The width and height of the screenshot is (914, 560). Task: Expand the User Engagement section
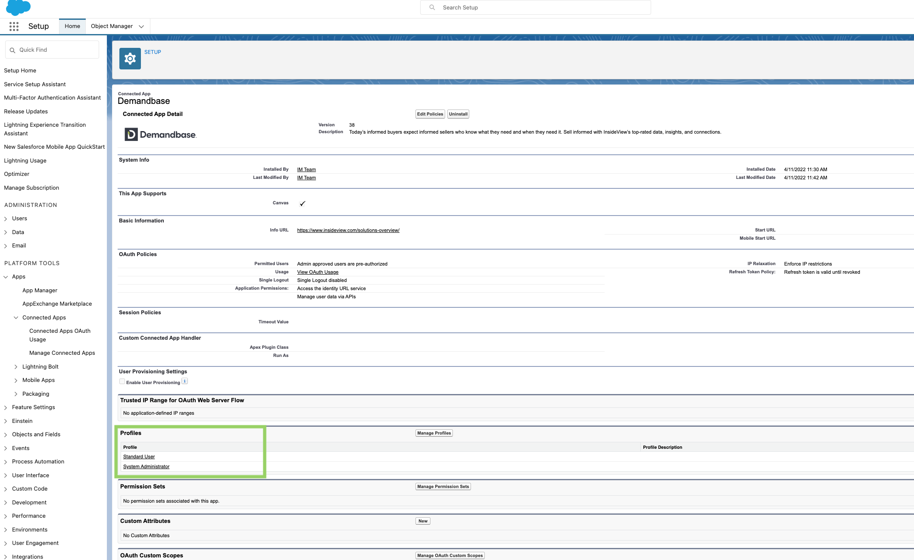(x=6, y=543)
